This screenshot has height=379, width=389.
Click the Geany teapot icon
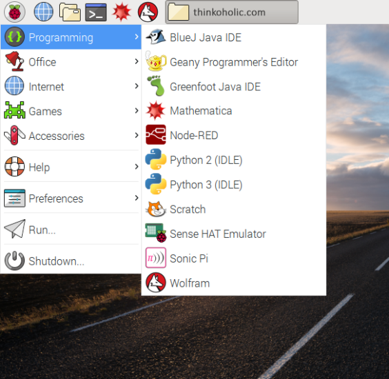point(156,61)
